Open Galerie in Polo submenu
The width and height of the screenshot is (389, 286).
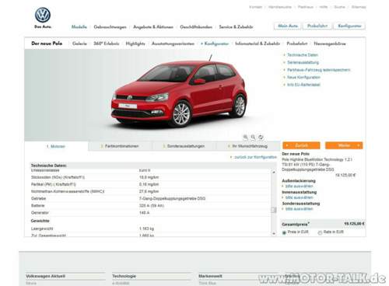[79, 44]
